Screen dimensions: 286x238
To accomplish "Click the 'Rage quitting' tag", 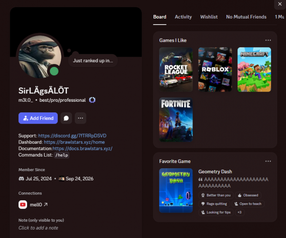I will (x=214, y=204).
